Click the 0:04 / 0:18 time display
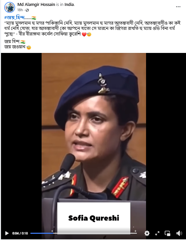The image size is (186, 240). [20, 233]
